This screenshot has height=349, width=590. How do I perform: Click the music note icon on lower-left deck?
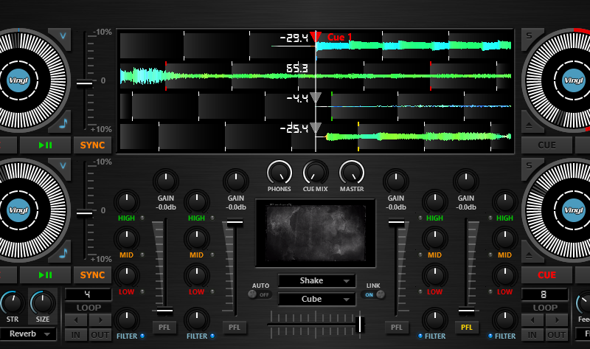63,253
